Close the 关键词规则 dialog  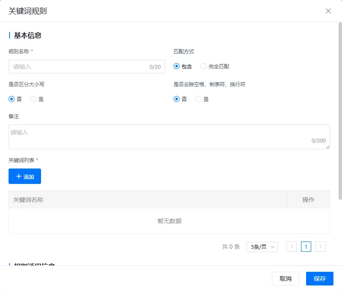click(328, 11)
